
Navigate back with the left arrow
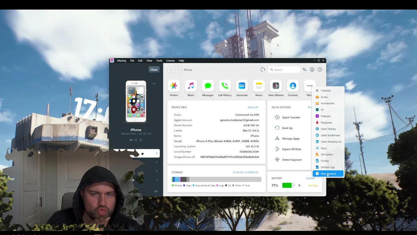click(171, 70)
